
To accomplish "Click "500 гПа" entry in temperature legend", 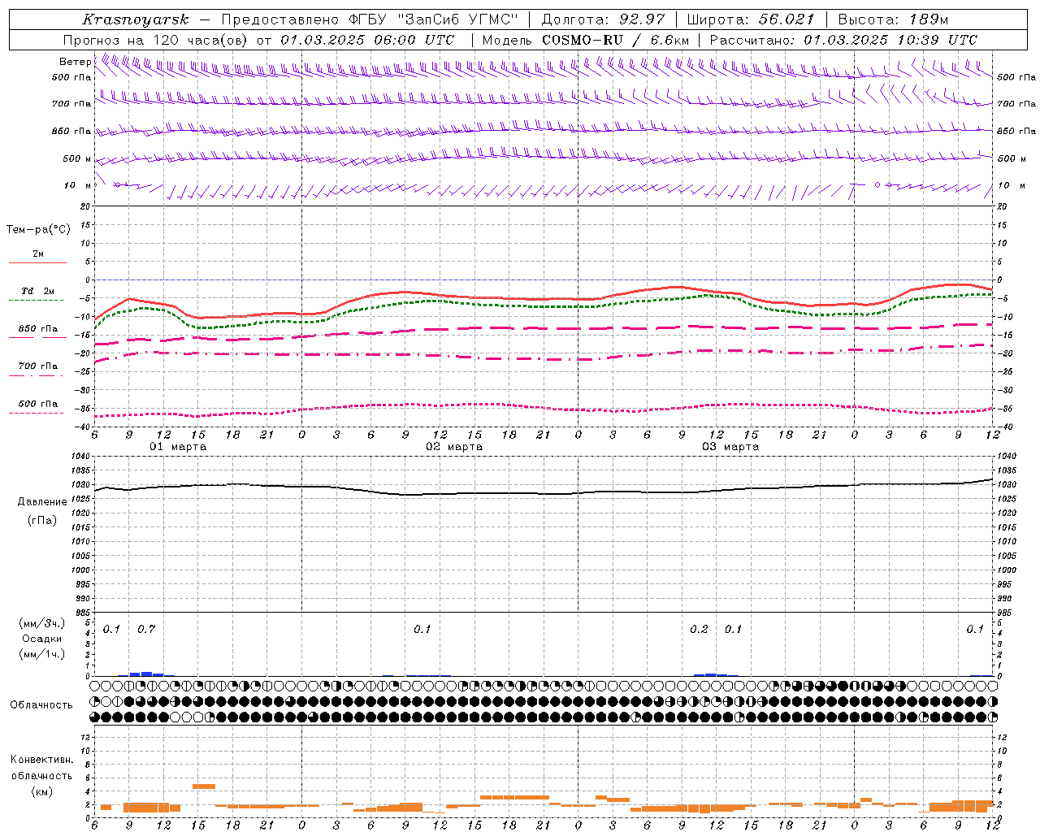I will tap(38, 404).
